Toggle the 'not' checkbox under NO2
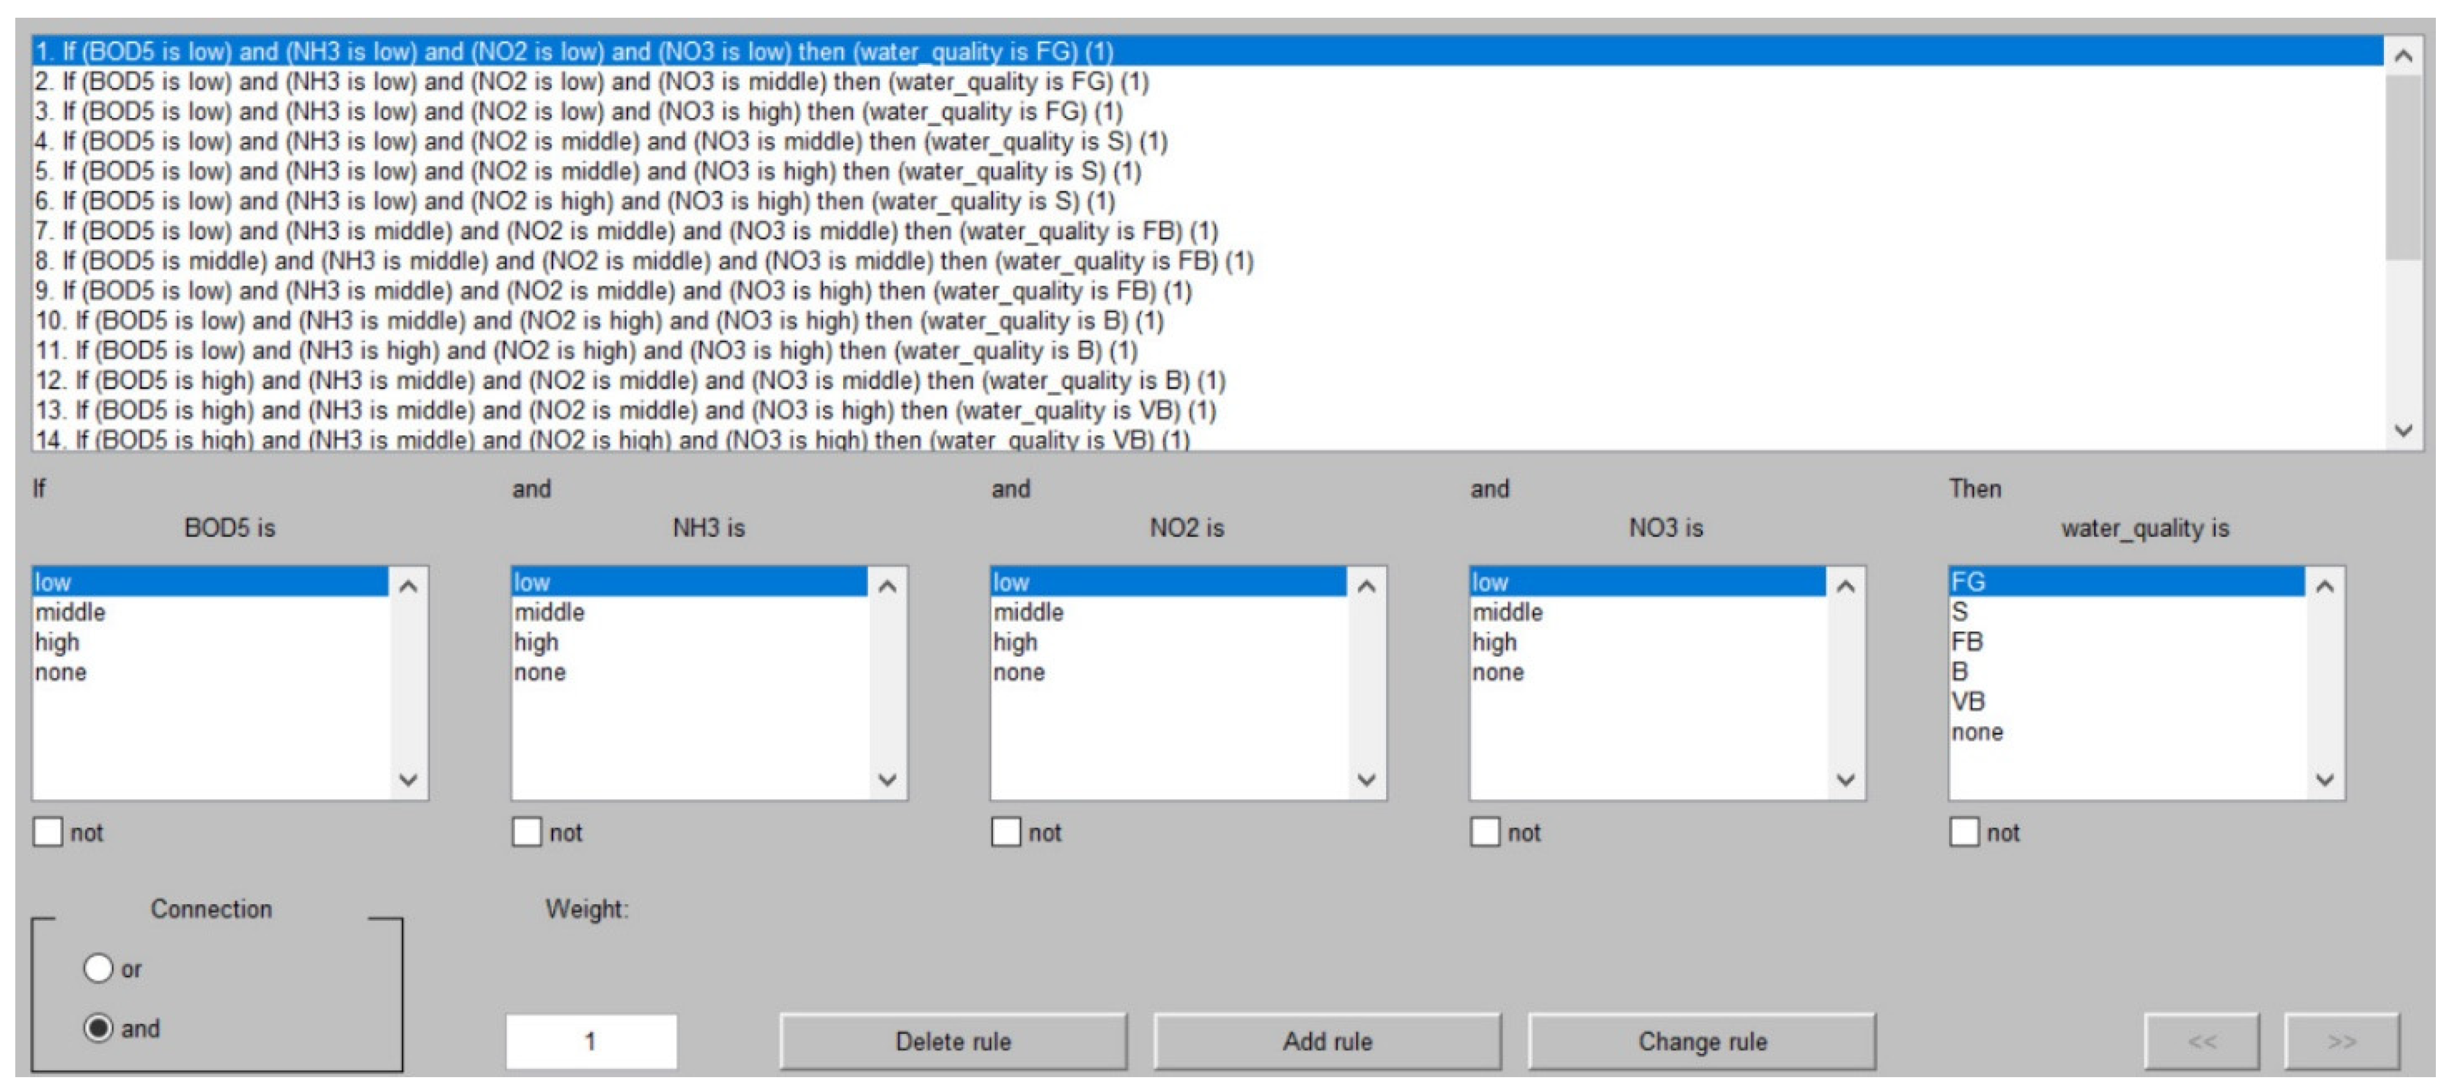Image resolution: width=2453 pixels, height=1090 pixels. 1006,832
